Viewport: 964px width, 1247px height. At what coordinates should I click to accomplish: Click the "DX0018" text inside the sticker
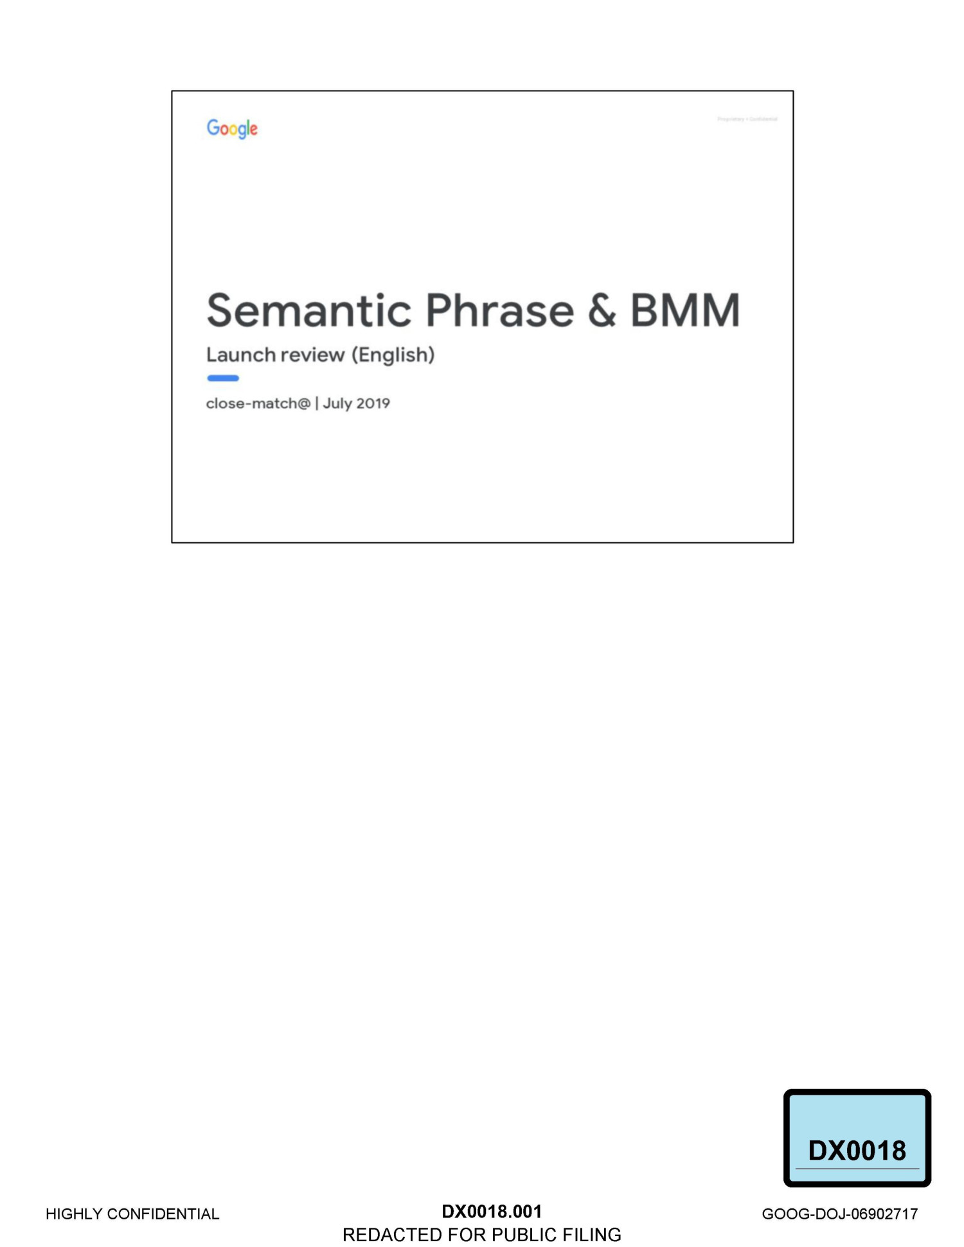click(857, 1151)
